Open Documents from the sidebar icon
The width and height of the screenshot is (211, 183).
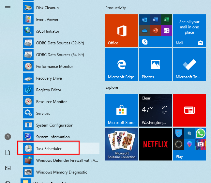pos(8,152)
